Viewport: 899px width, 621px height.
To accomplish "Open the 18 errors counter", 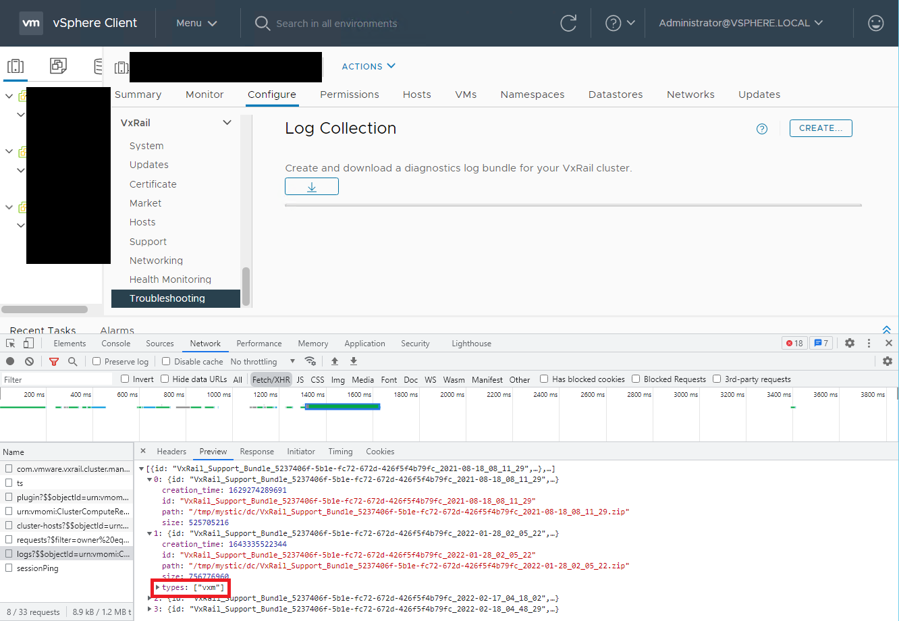I will pos(794,344).
